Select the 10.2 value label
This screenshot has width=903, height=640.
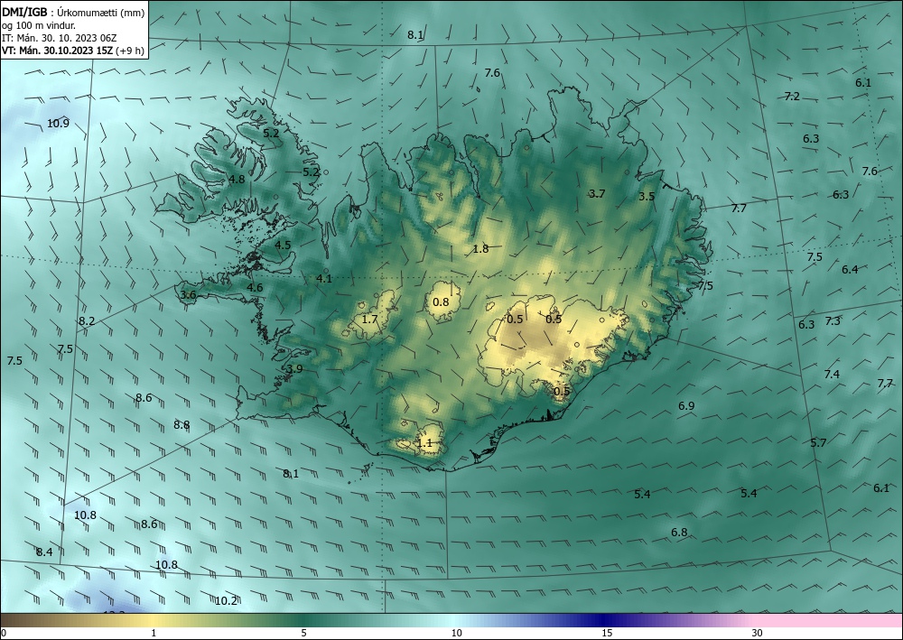(226, 601)
